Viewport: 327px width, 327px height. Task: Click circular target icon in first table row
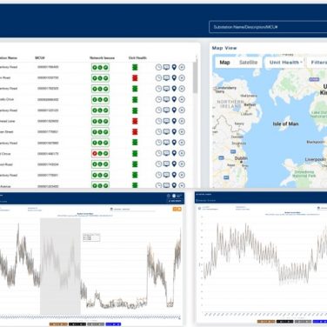[x=182, y=67]
